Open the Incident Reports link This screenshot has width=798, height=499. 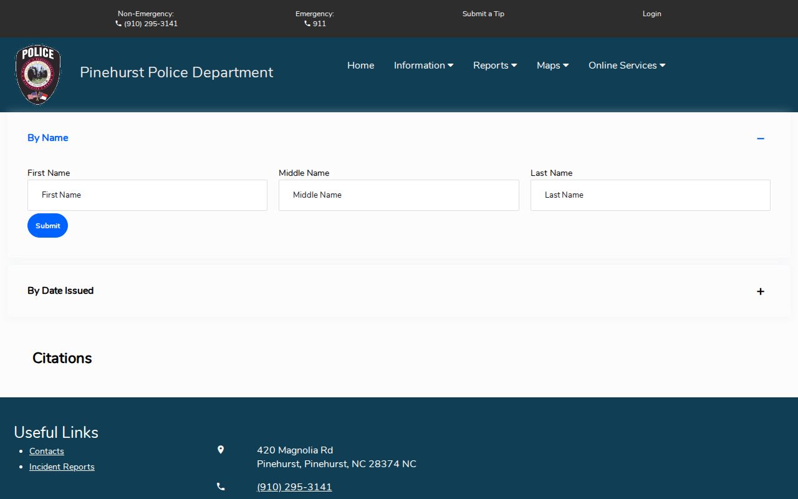coord(62,467)
